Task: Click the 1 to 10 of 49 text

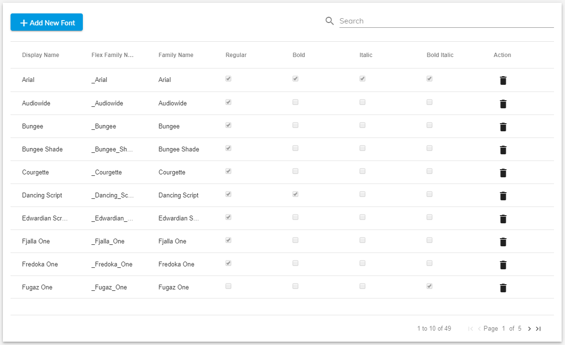Action: 434,328
